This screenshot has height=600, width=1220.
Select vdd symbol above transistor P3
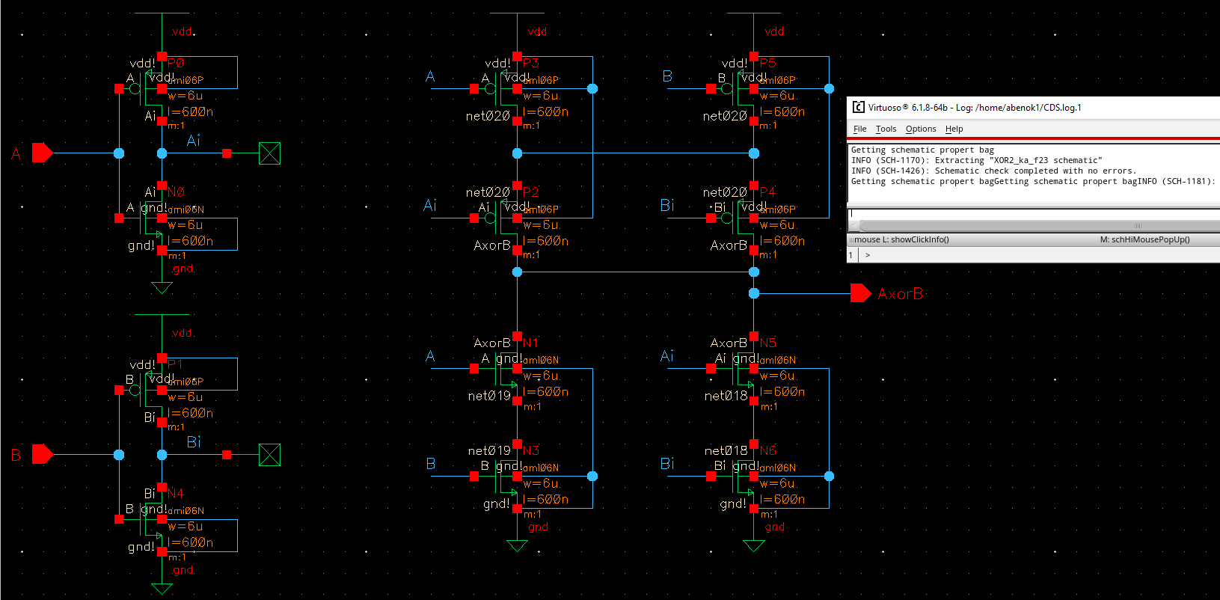(517, 13)
